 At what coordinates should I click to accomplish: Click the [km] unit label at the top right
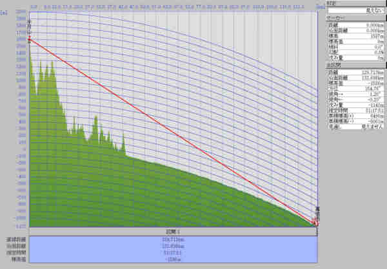click(x=321, y=5)
